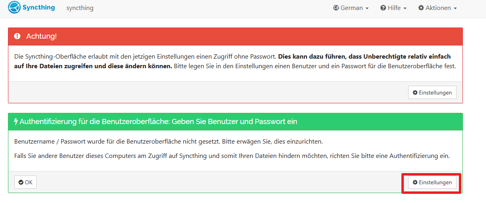Open the Aktionen dropdown menu
This screenshot has width=486, height=203.
click(438, 8)
